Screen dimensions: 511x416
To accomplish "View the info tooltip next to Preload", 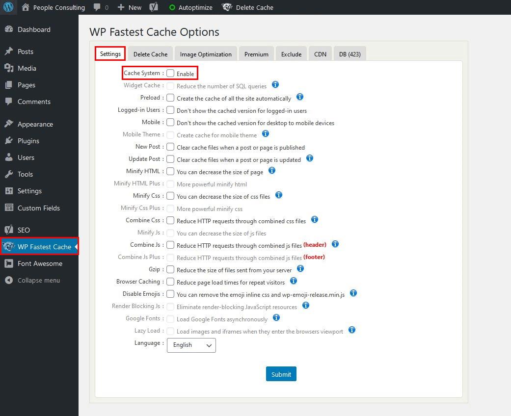I will coord(299,97).
